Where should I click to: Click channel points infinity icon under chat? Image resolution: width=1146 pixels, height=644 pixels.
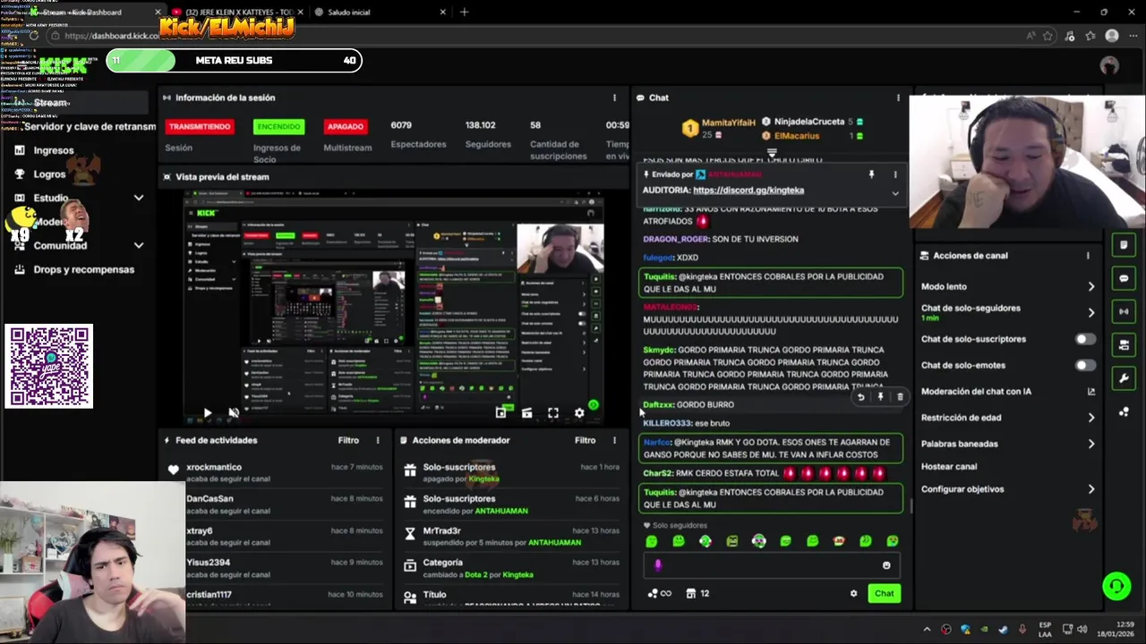659,593
